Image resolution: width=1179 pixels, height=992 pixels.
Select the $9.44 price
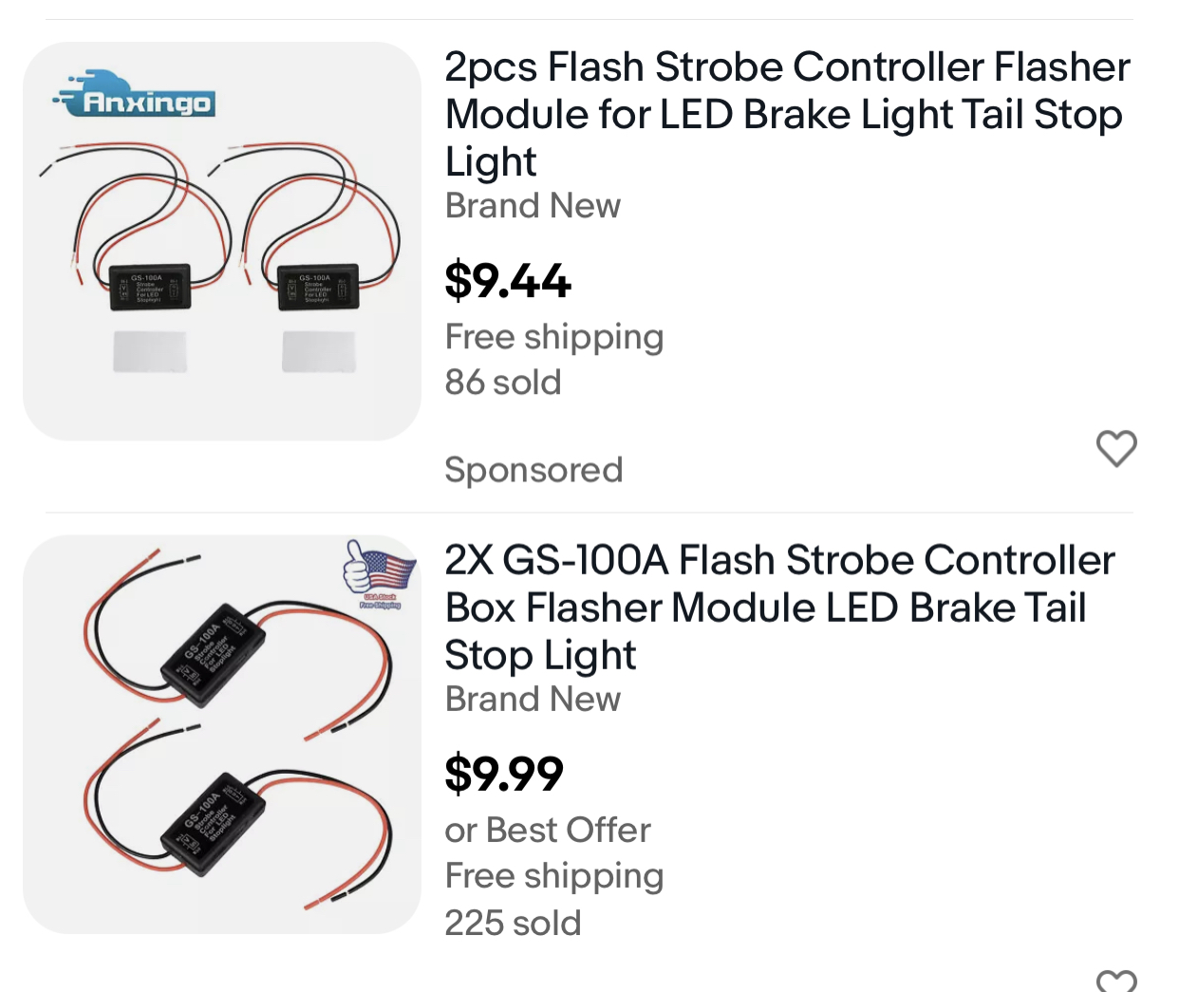click(508, 281)
